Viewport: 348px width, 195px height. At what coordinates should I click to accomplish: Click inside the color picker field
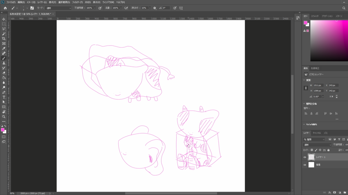pos(329,41)
